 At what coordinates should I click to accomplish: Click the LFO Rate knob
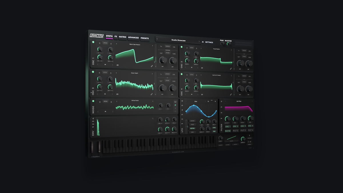point(202,122)
